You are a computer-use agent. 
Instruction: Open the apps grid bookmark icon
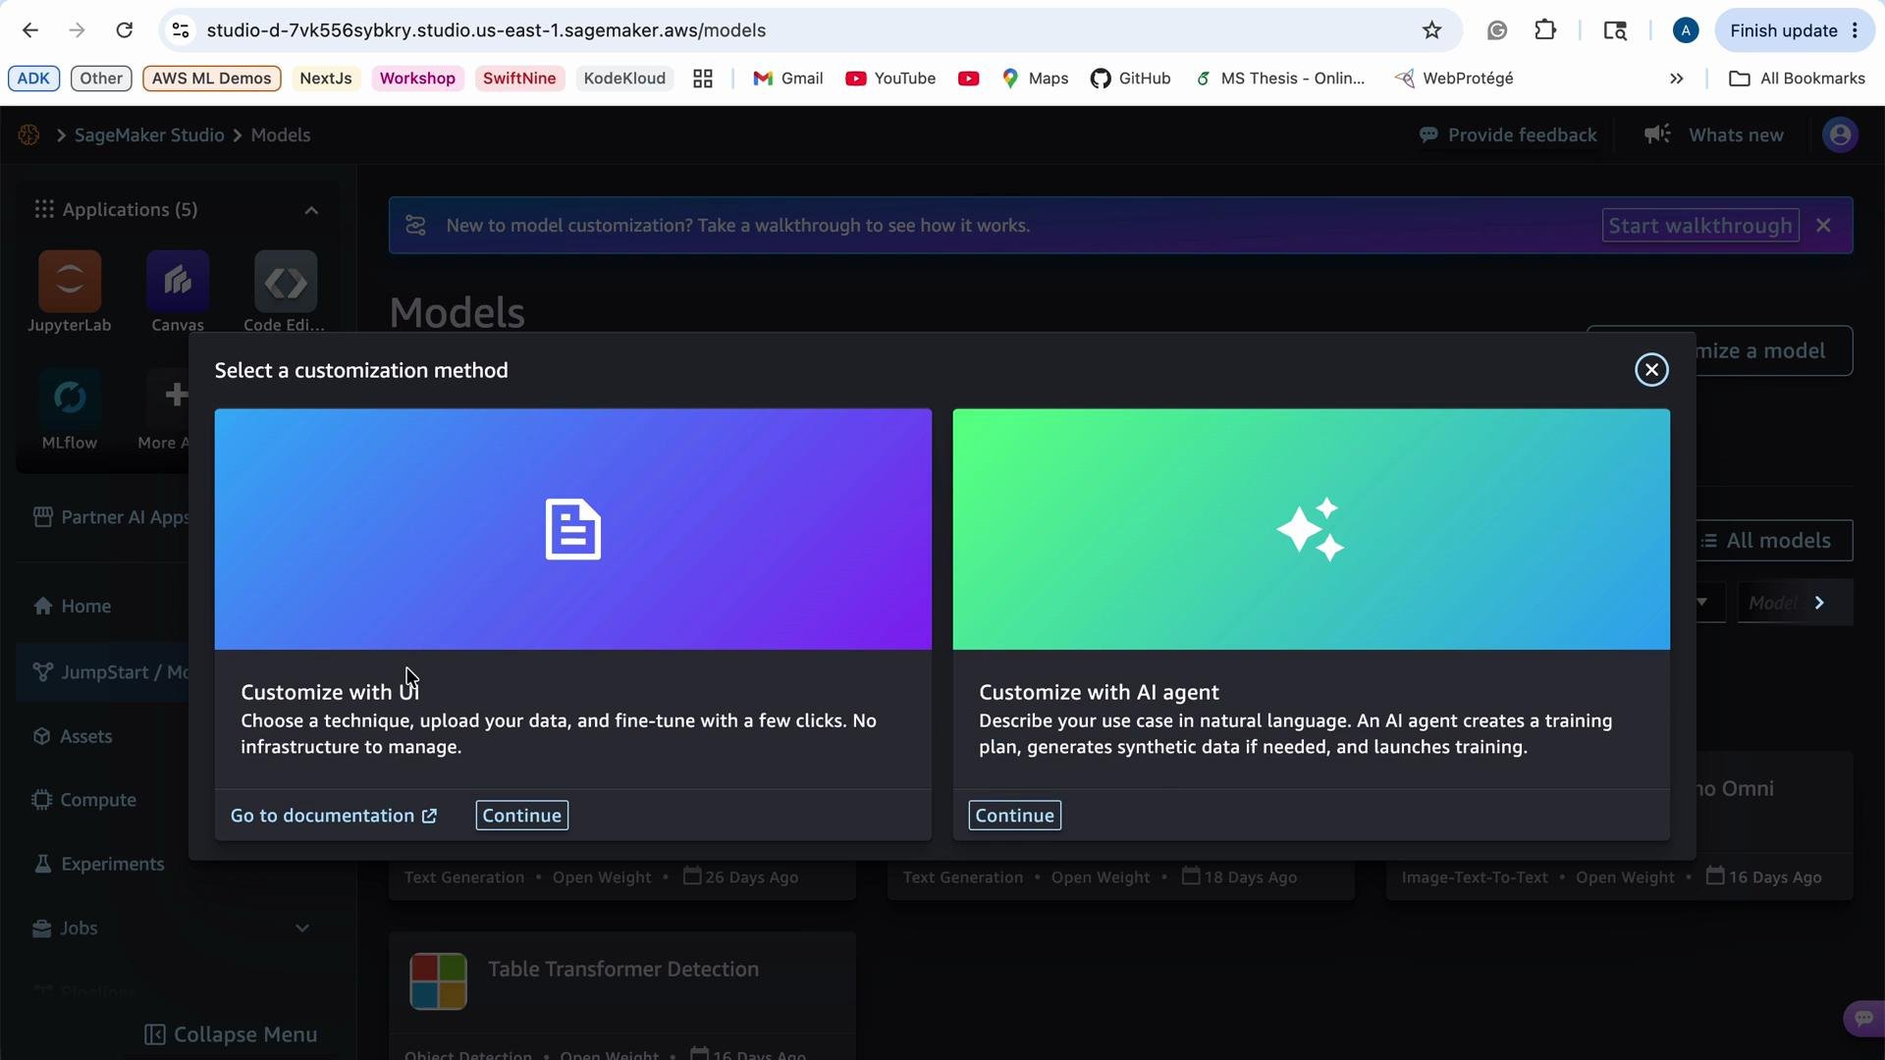point(702,79)
